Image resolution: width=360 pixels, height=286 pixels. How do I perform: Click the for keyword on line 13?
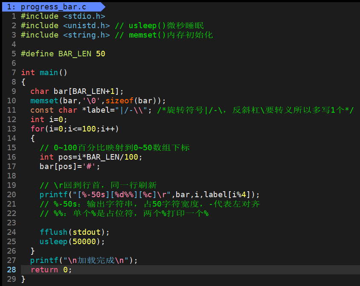(37, 129)
